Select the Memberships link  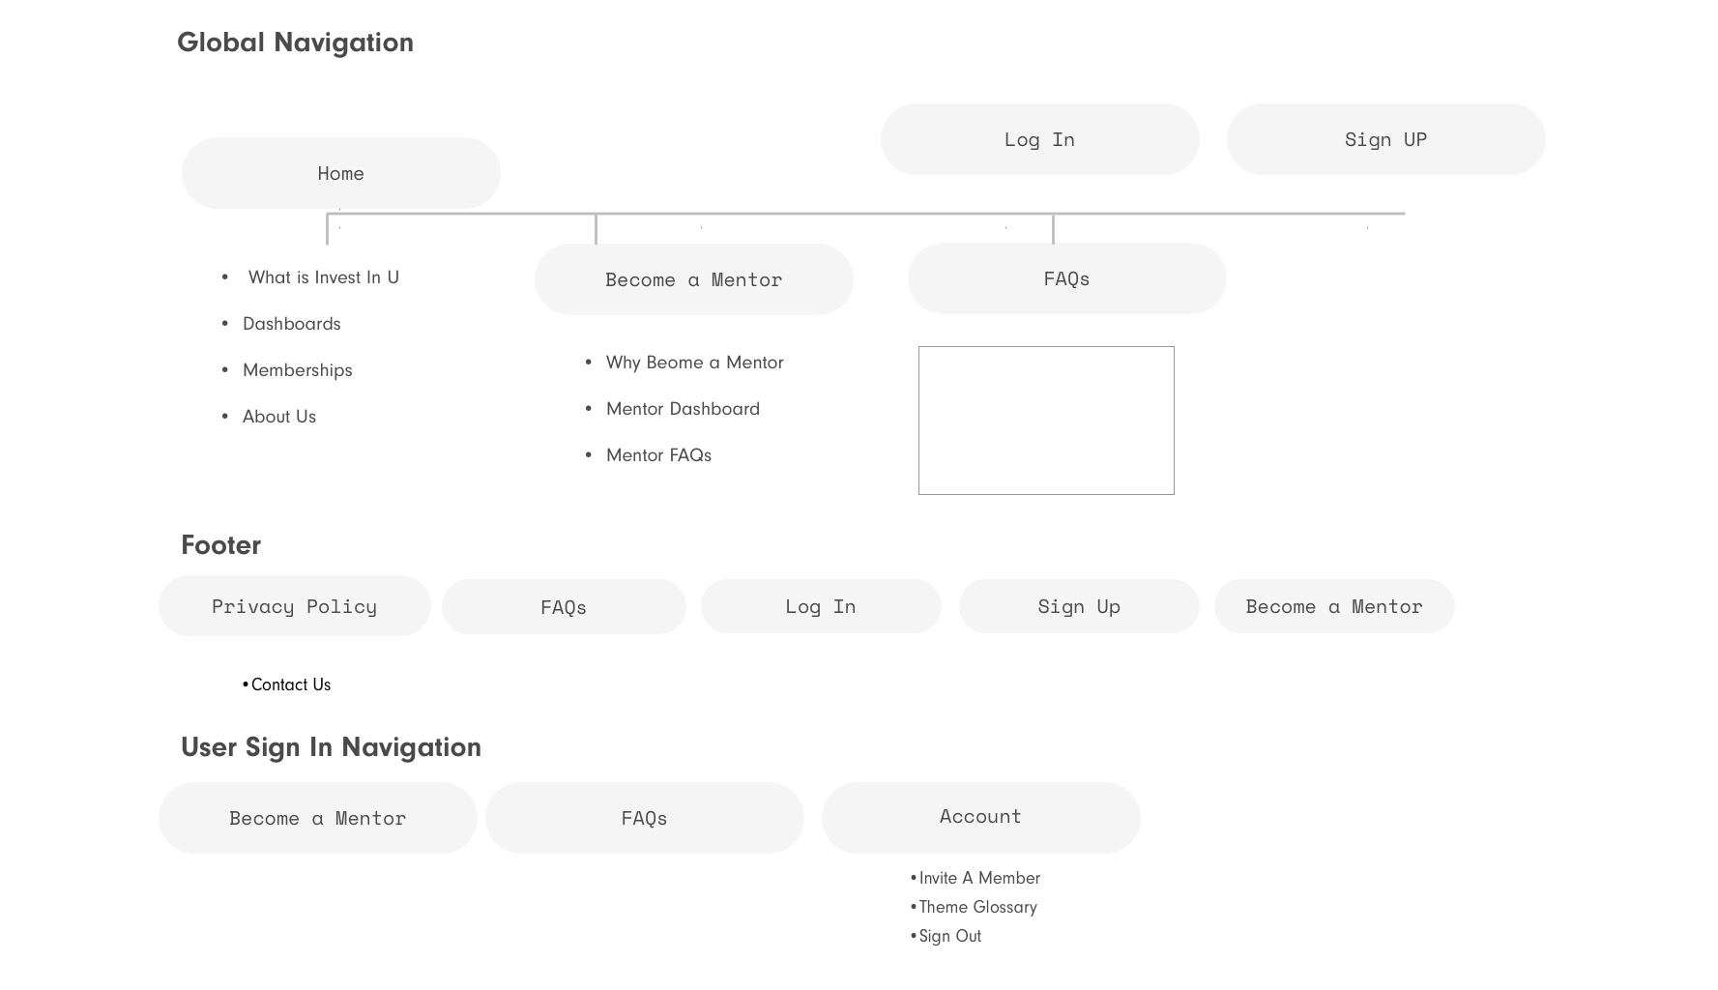[297, 370]
